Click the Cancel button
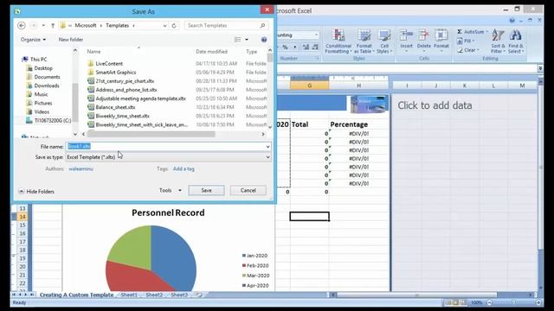 248,190
